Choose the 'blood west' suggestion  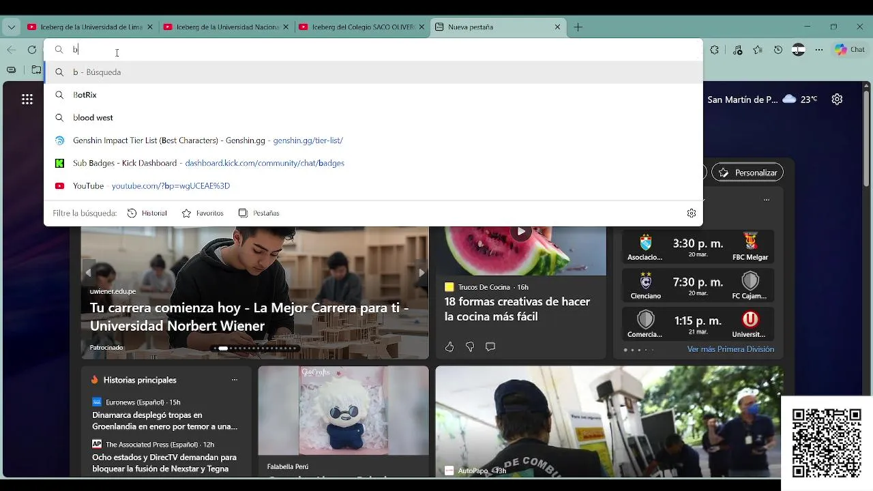point(373,117)
